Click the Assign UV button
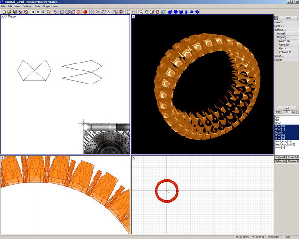Image resolution: width=299 pixels, height=239 pixels. point(285,41)
